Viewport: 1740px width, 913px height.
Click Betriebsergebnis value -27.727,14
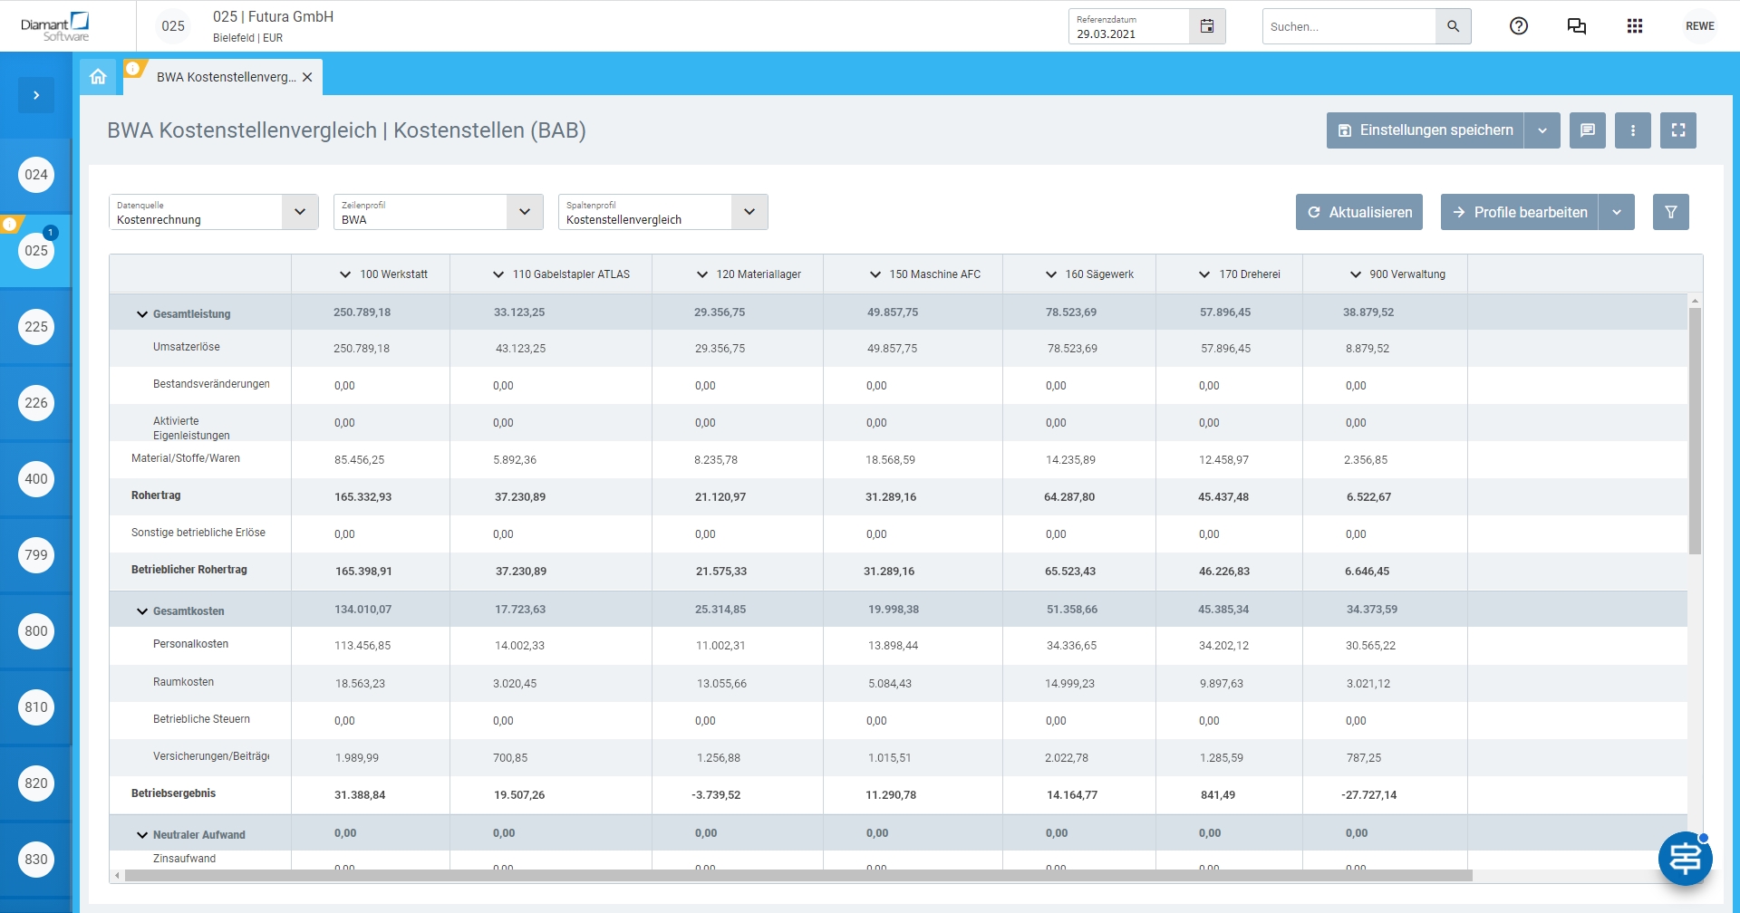(1369, 795)
